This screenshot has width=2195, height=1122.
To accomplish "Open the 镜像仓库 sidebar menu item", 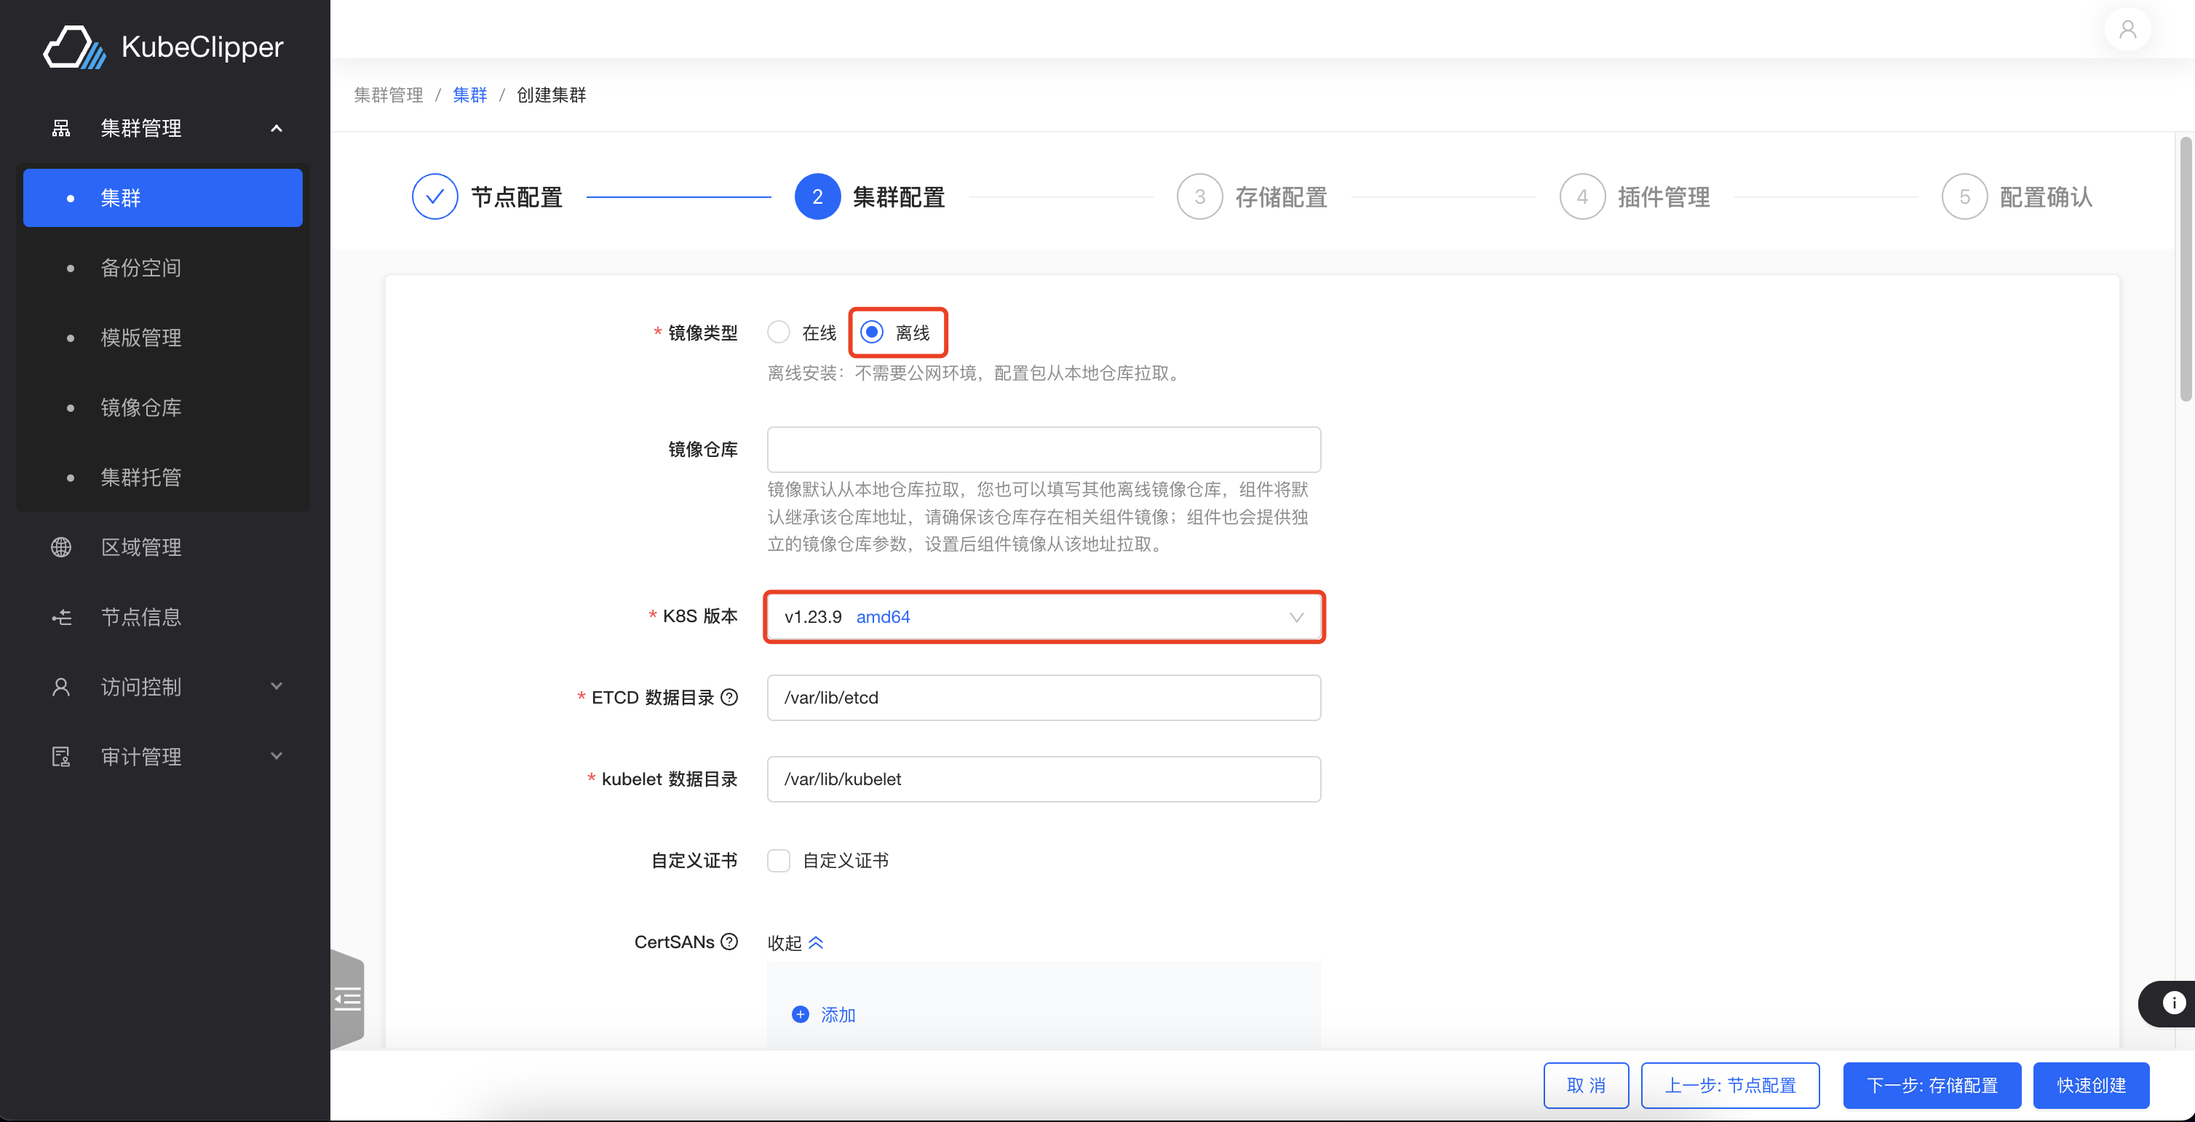I will tap(163, 407).
